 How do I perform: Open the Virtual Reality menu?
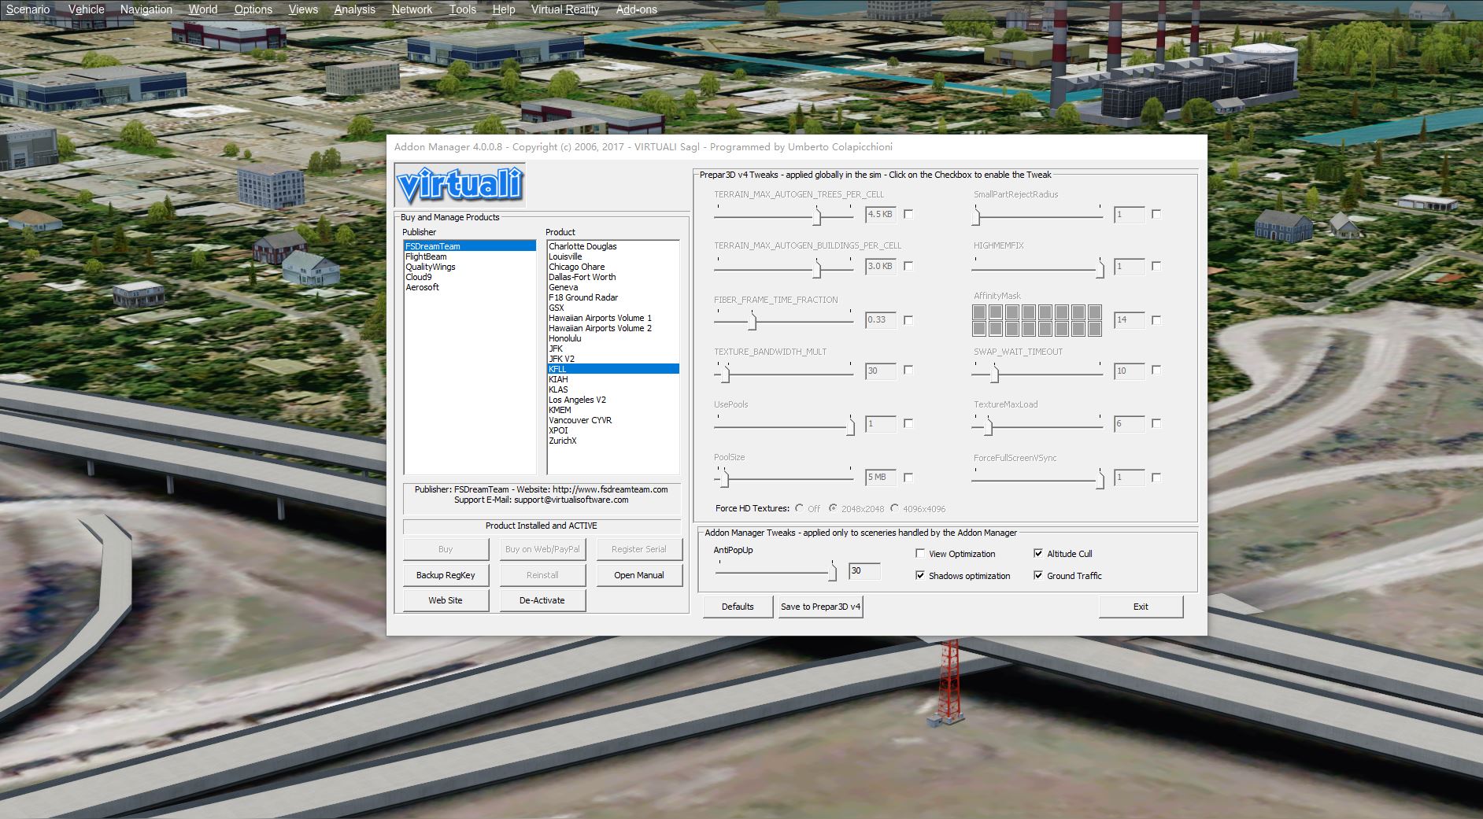(564, 9)
